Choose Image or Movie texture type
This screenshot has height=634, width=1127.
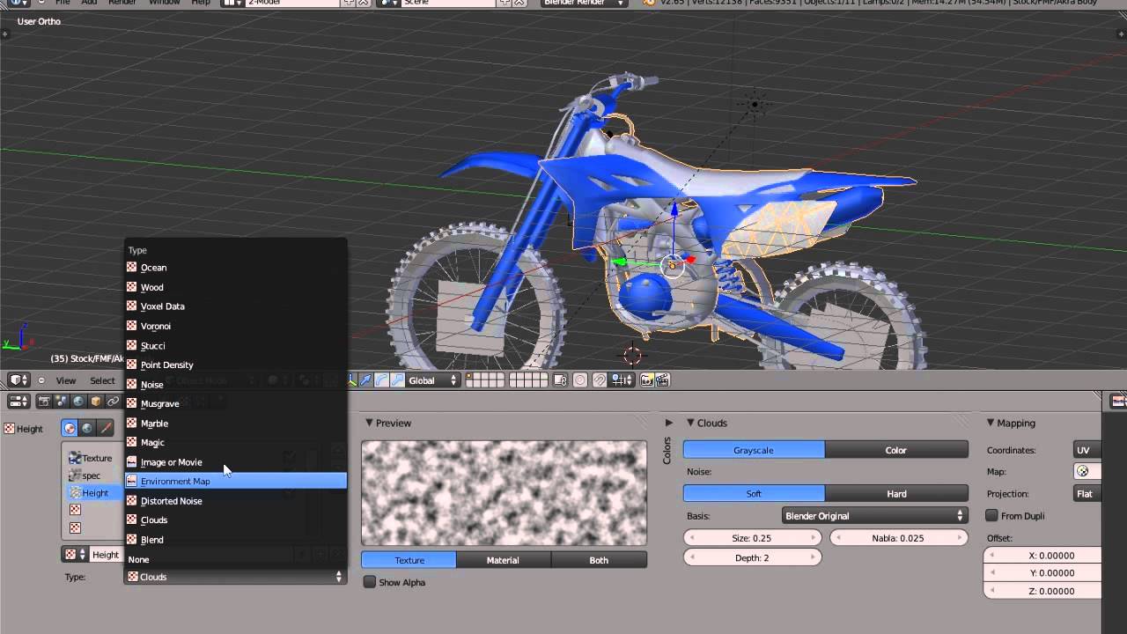(x=235, y=461)
